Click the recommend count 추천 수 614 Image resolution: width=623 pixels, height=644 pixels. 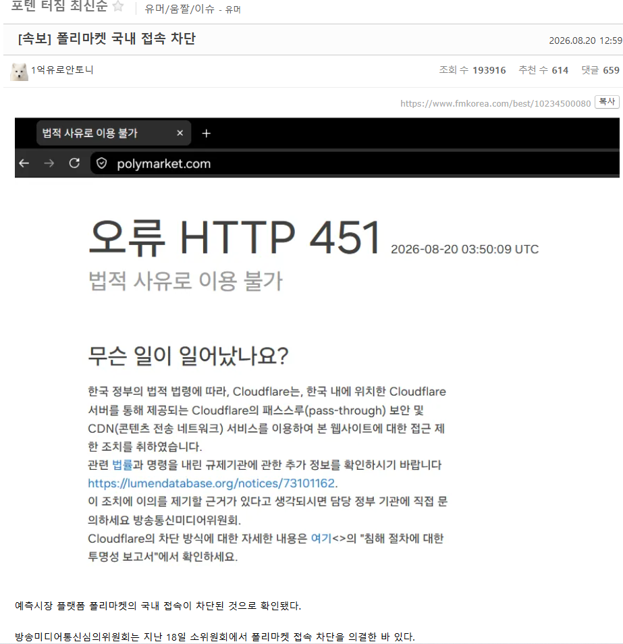click(x=543, y=70)
